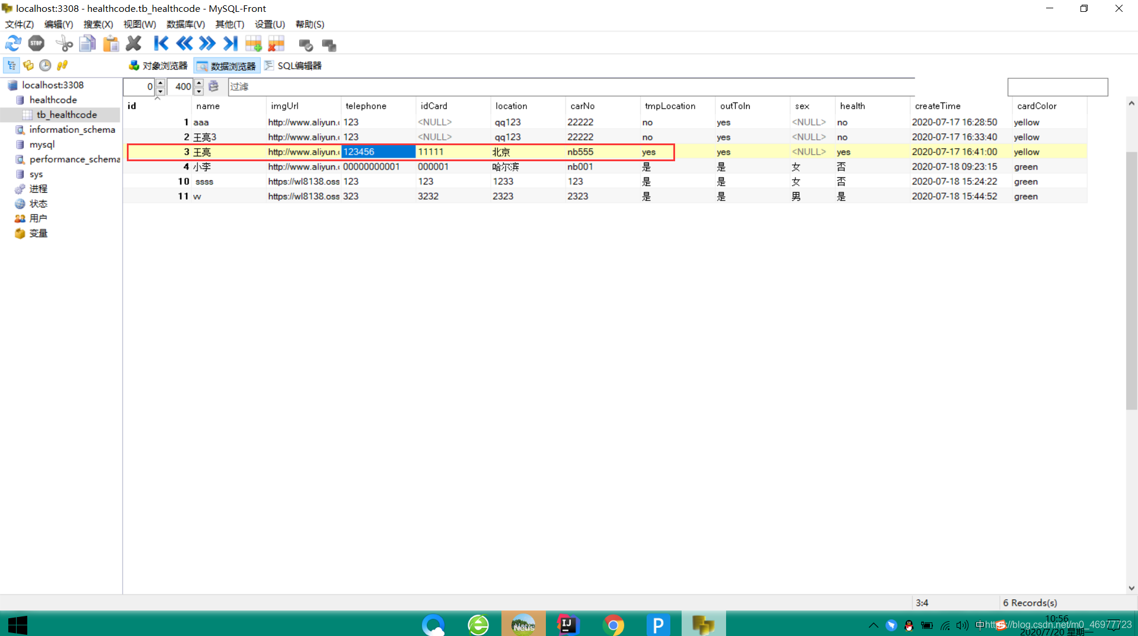Select performance_schema database
1138x636 pixels.
click(x=75, y=159)
